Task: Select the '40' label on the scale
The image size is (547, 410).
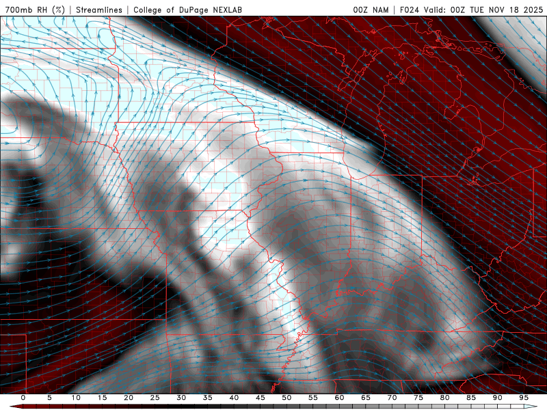Action: coord(234,398)
